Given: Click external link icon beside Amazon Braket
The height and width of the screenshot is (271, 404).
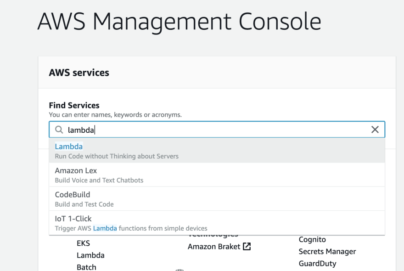Looking at the screenshot, I should 247,247.
